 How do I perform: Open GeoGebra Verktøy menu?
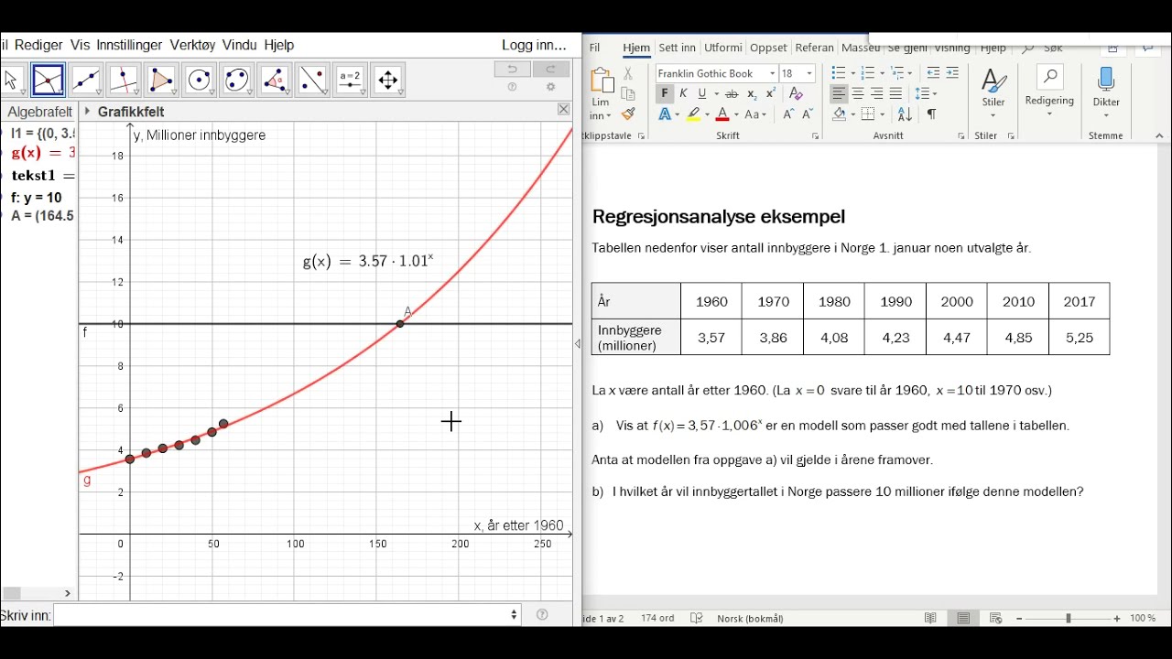point(192,45)
